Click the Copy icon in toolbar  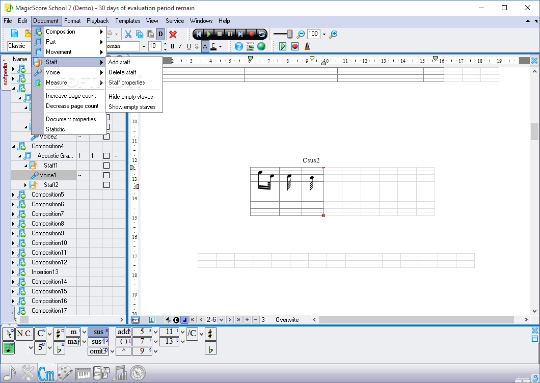(x=140, y=34)
